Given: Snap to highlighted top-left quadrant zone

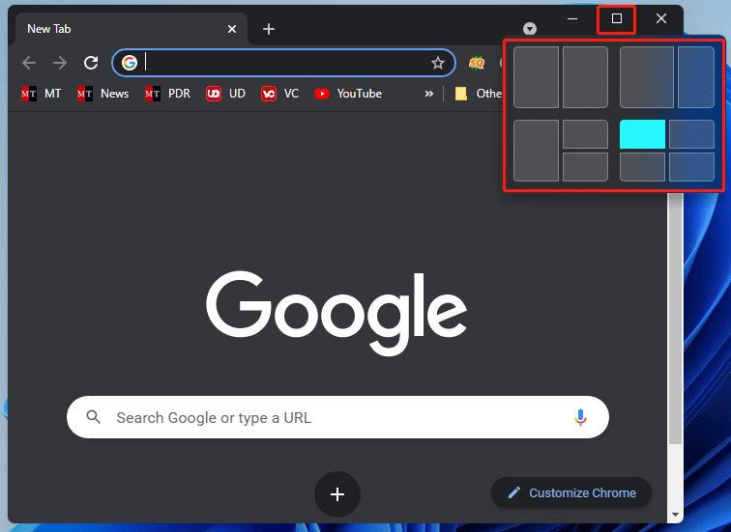Looking at the screenshot, I should [x=642, y=134].
